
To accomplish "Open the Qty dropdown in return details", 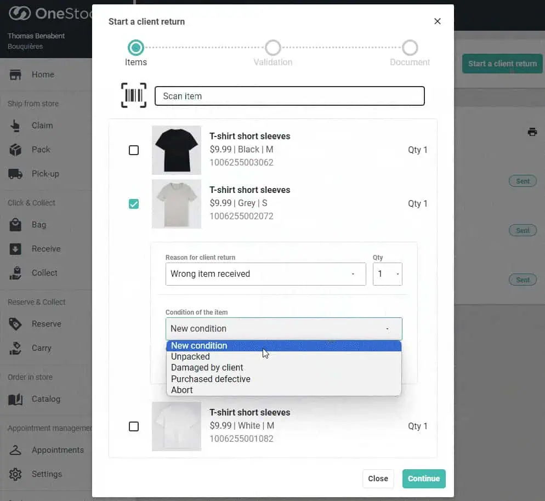I will [387, 274].
